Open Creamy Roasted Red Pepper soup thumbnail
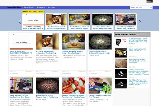This screenshot has width=159, height=106. pyautogui.click(x=74, y=86)
